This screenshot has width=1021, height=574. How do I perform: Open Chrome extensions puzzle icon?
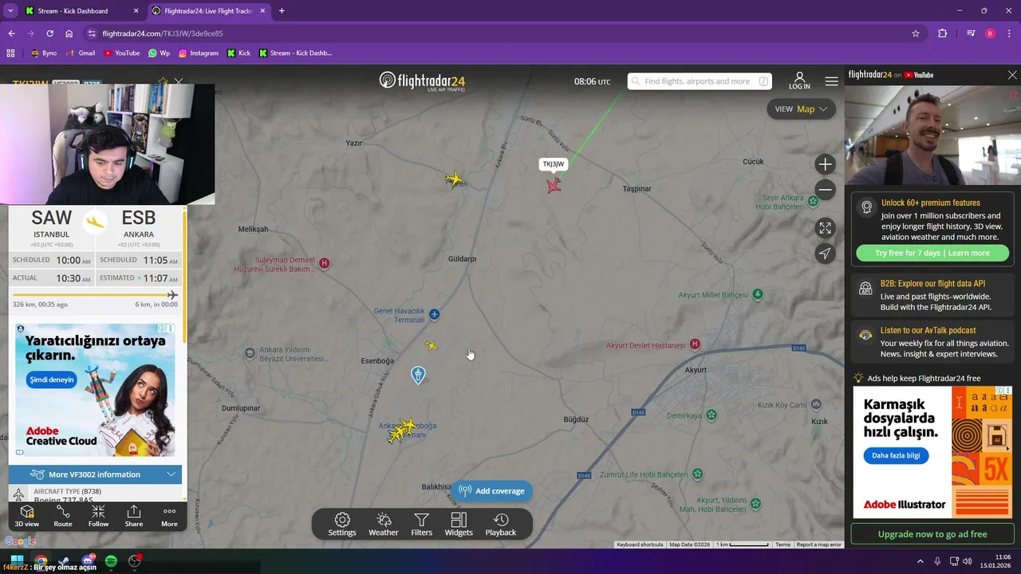(943, 33)
